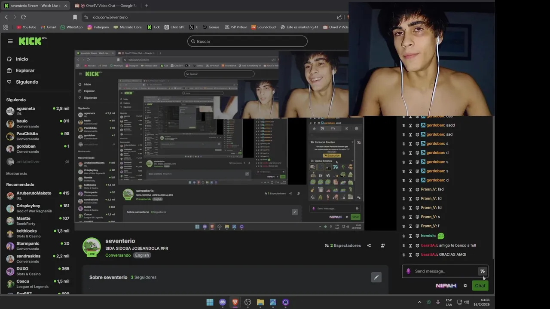Reload the page
Screen dimensions: 550x309
(23, 17)
